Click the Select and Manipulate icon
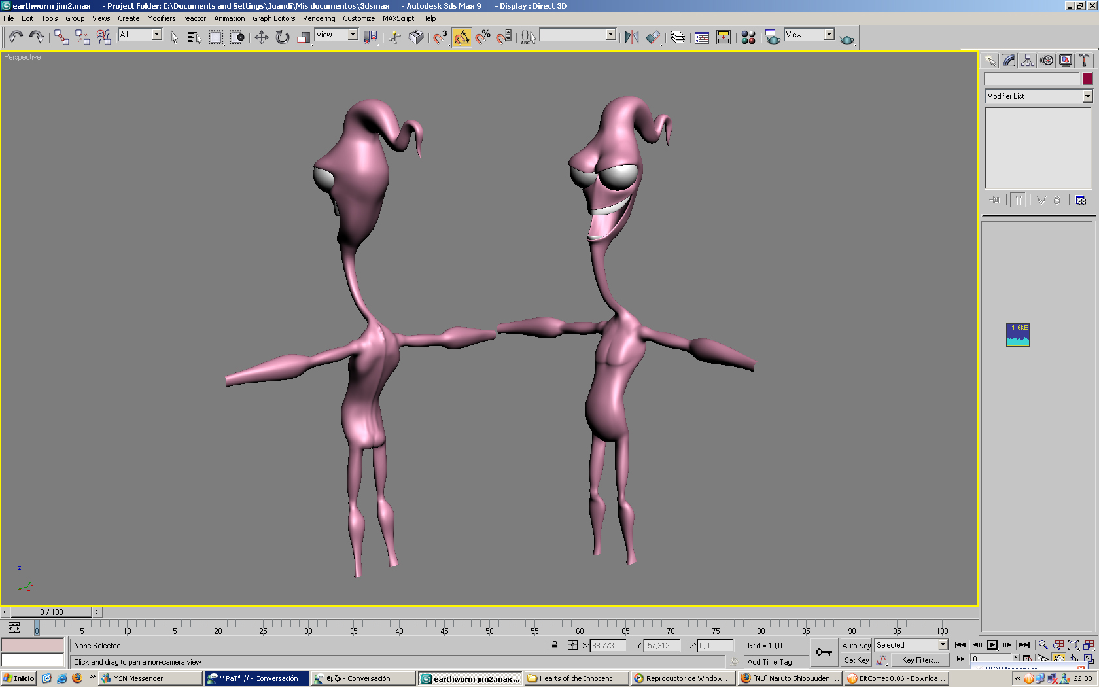Screen dimensions: 1099x687 point(395,37)
